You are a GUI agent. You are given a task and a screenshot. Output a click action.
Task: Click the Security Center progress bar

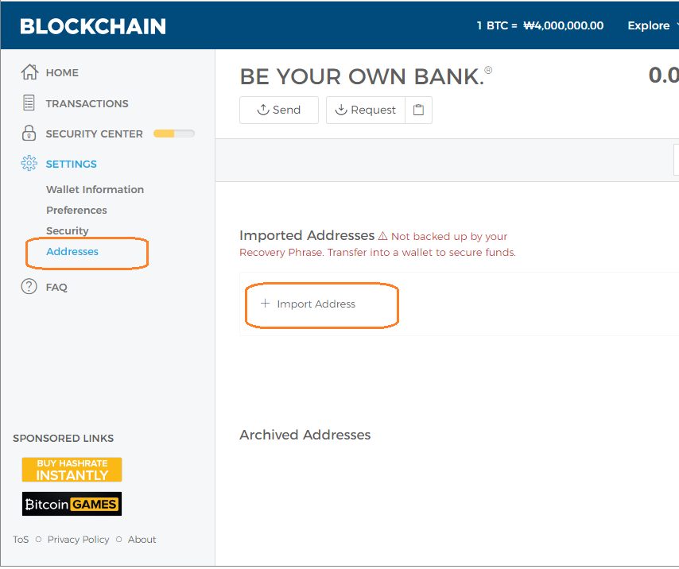[x=173, y=134]
